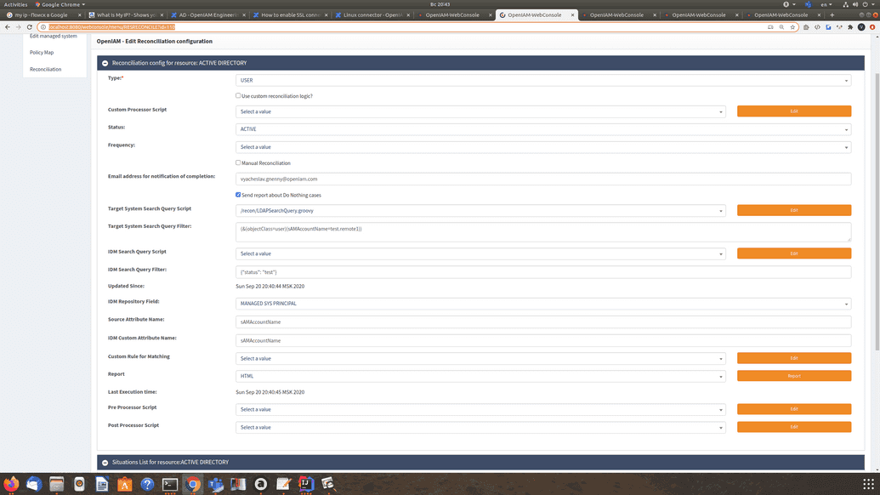Open Microsoft Teams from the dock

coord(217,485)
